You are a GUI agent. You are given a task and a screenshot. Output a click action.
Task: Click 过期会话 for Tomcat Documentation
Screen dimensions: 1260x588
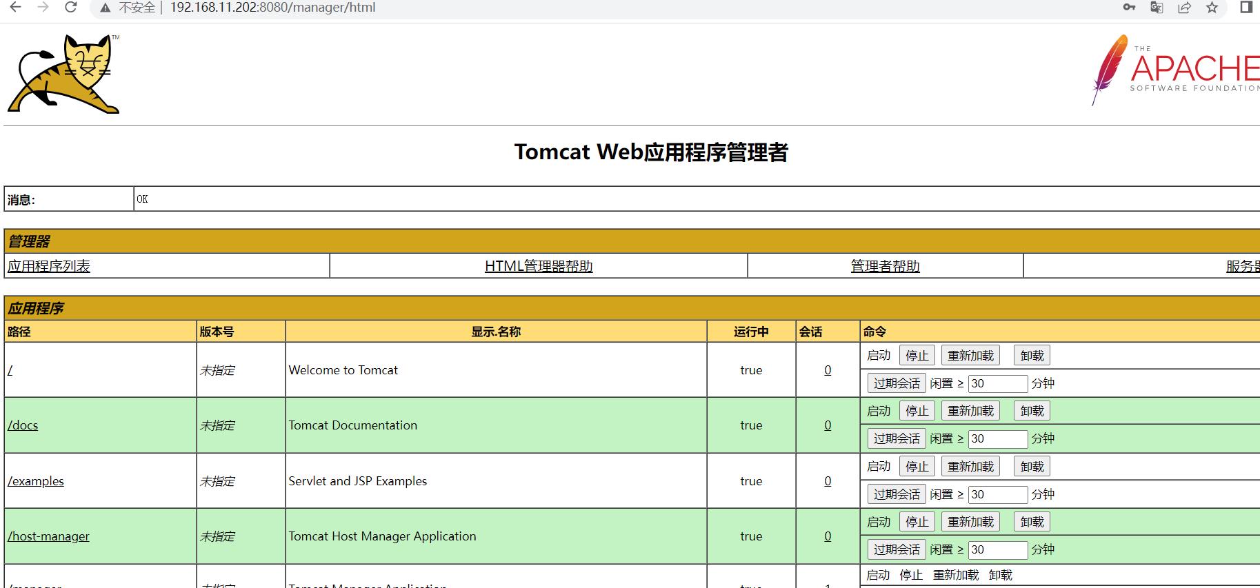pos(897,438)
